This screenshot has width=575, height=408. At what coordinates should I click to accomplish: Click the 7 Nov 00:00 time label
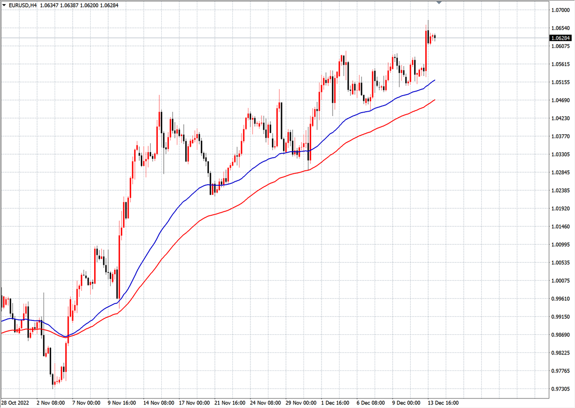87,402
